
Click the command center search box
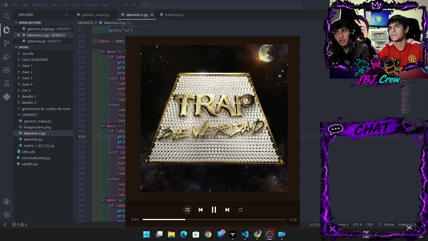[221, 5]
